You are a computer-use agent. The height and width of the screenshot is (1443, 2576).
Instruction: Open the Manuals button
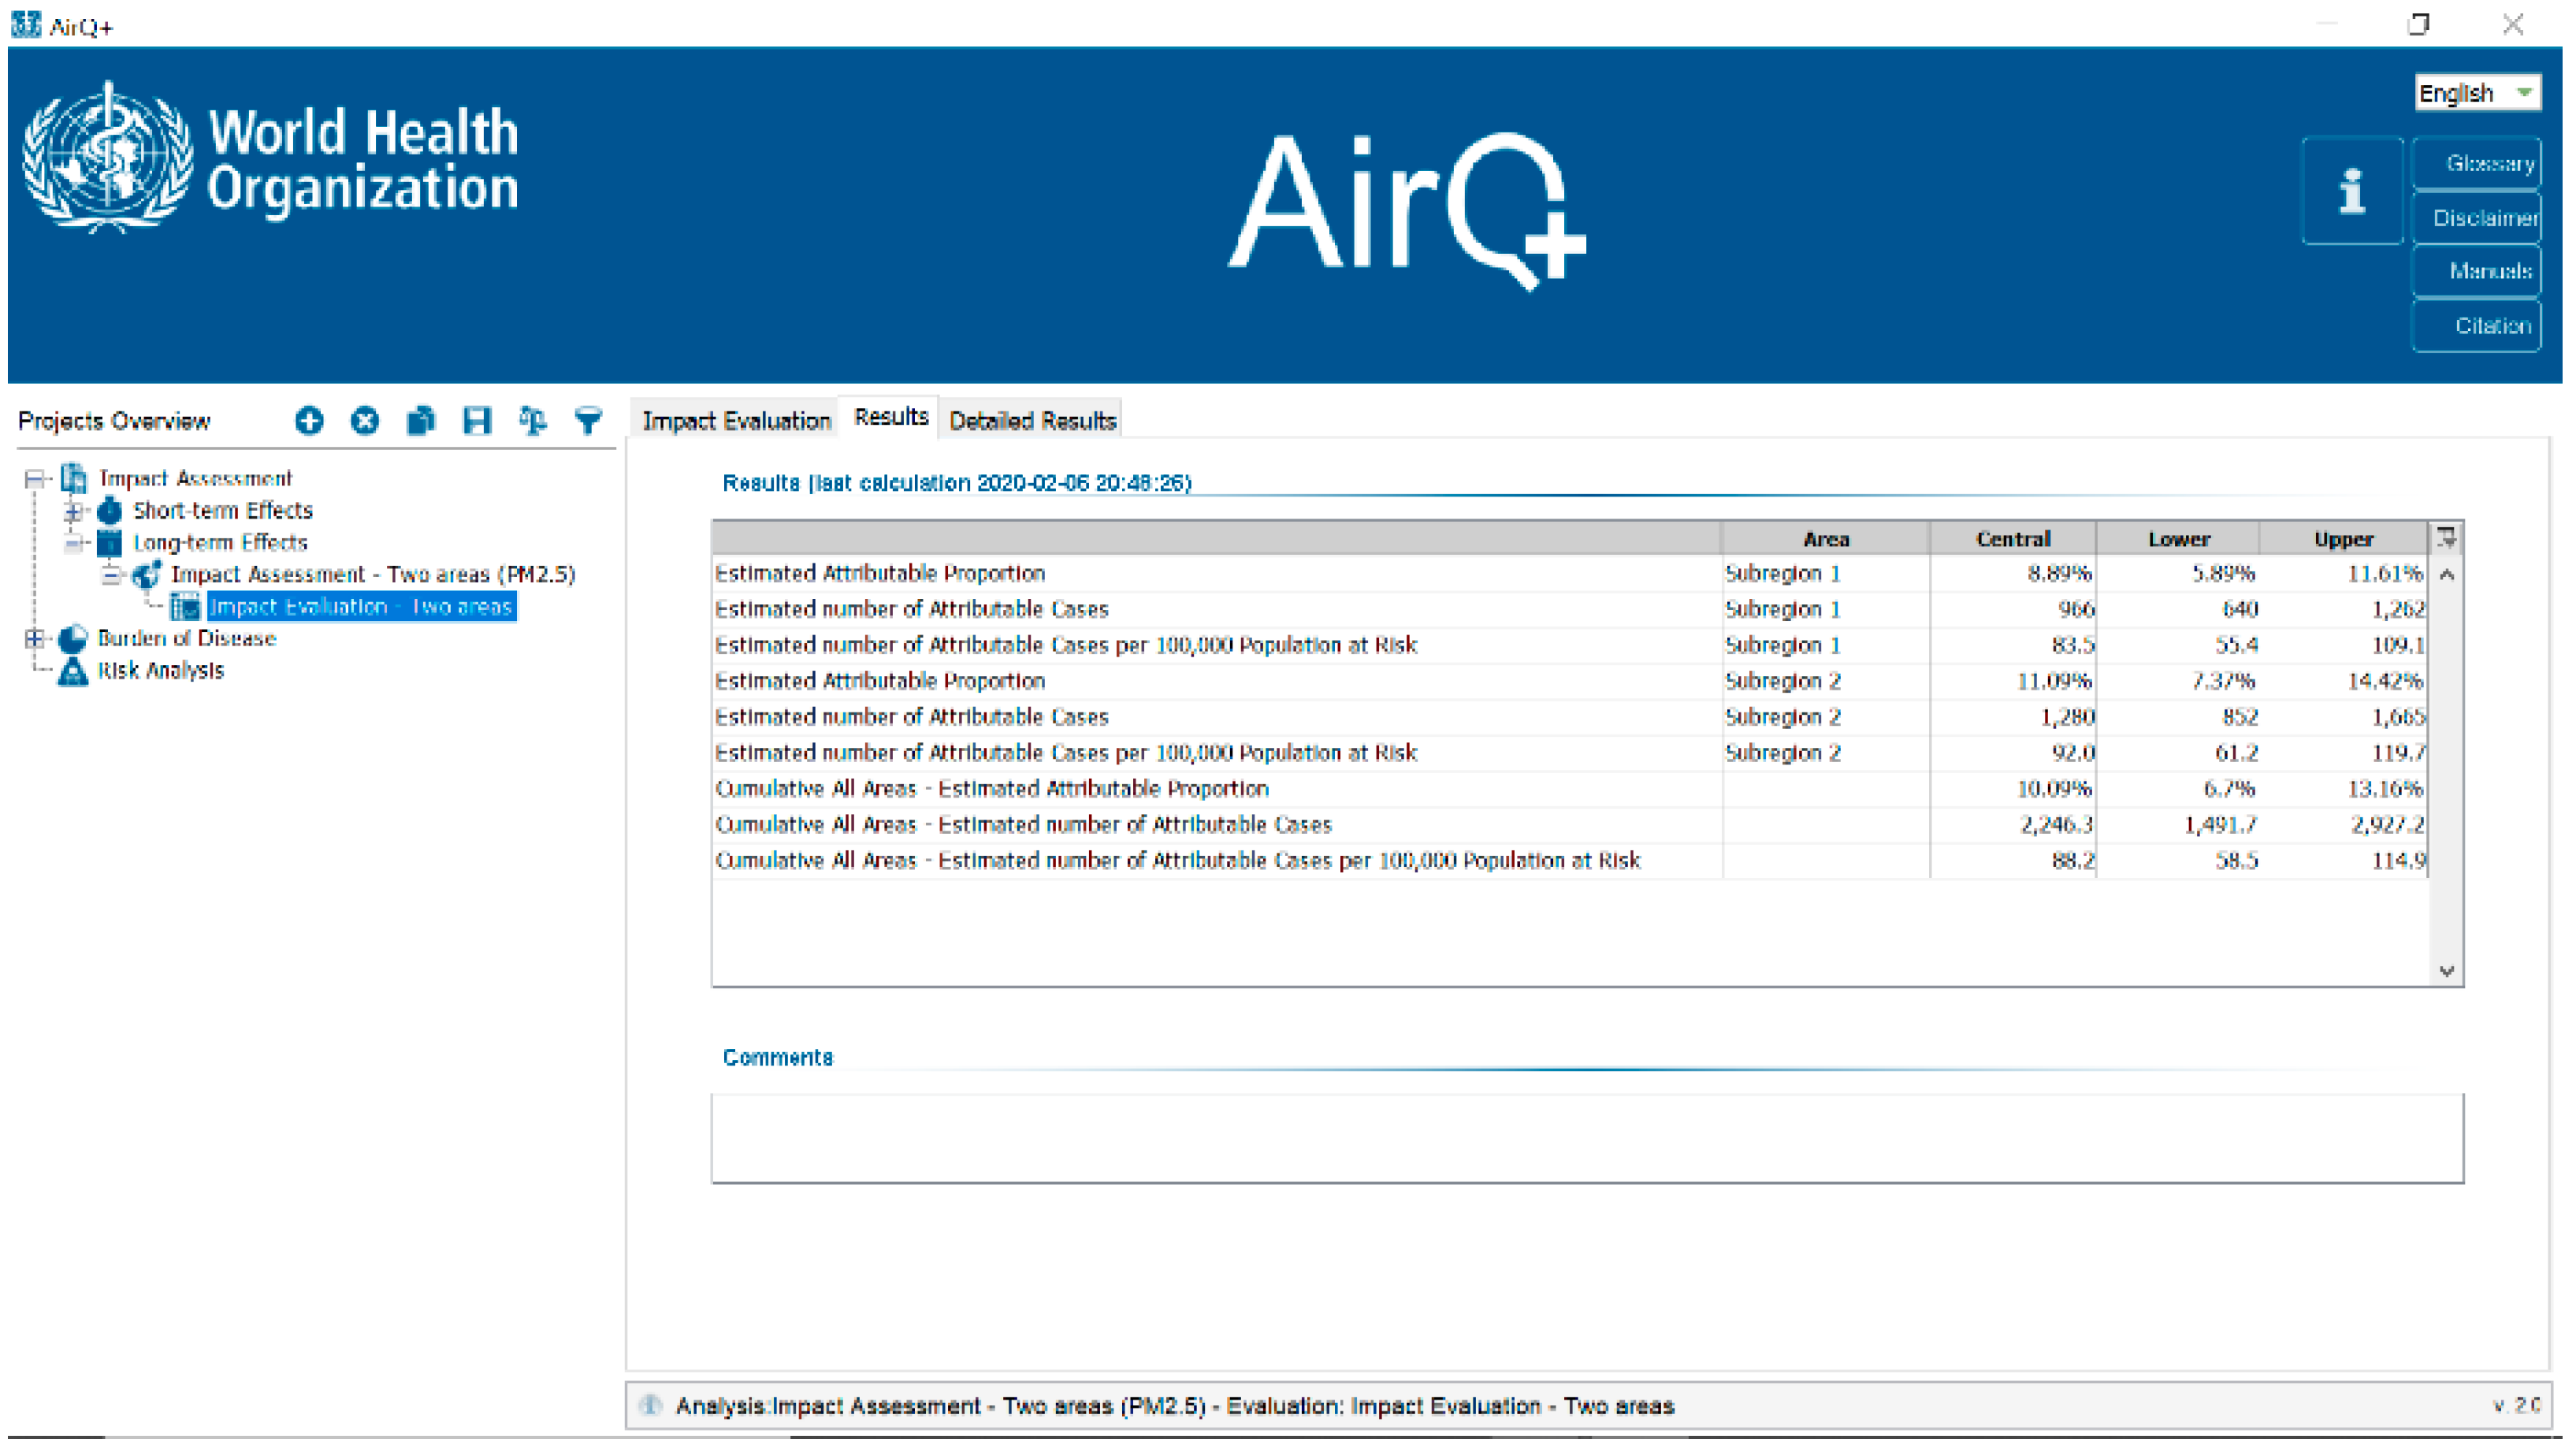click(2476, 271)
